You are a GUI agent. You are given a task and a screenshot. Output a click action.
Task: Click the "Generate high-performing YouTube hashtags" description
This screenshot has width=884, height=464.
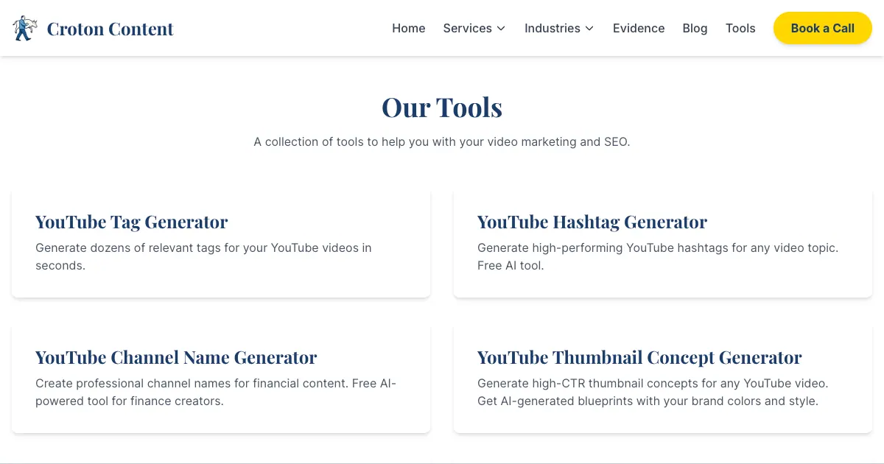(x=658, y=256)
